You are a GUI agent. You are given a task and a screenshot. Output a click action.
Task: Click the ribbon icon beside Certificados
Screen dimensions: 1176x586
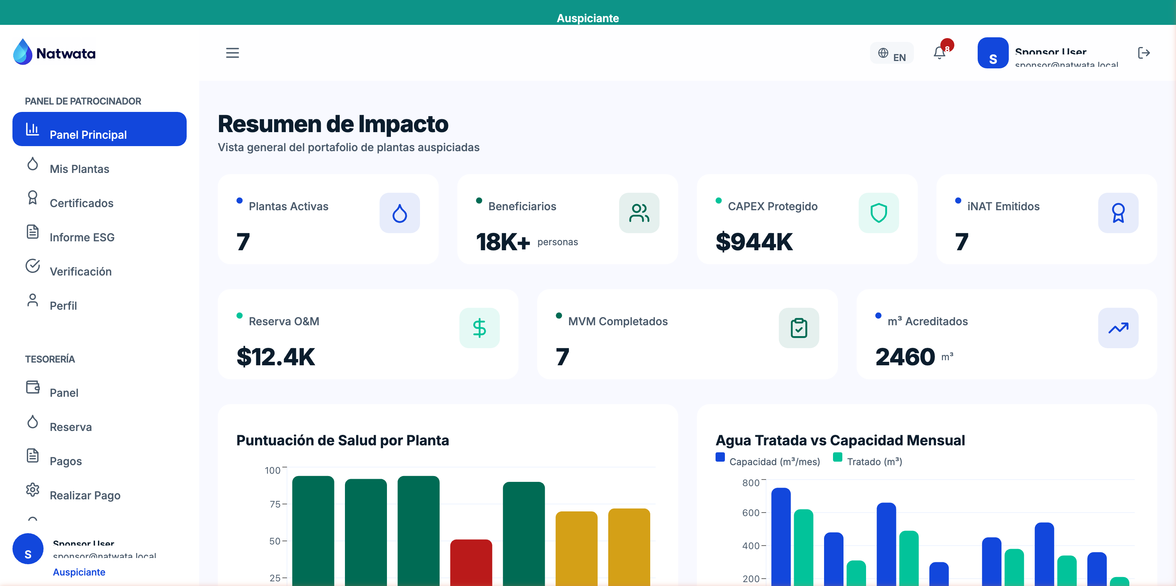[x=32, y=198]
